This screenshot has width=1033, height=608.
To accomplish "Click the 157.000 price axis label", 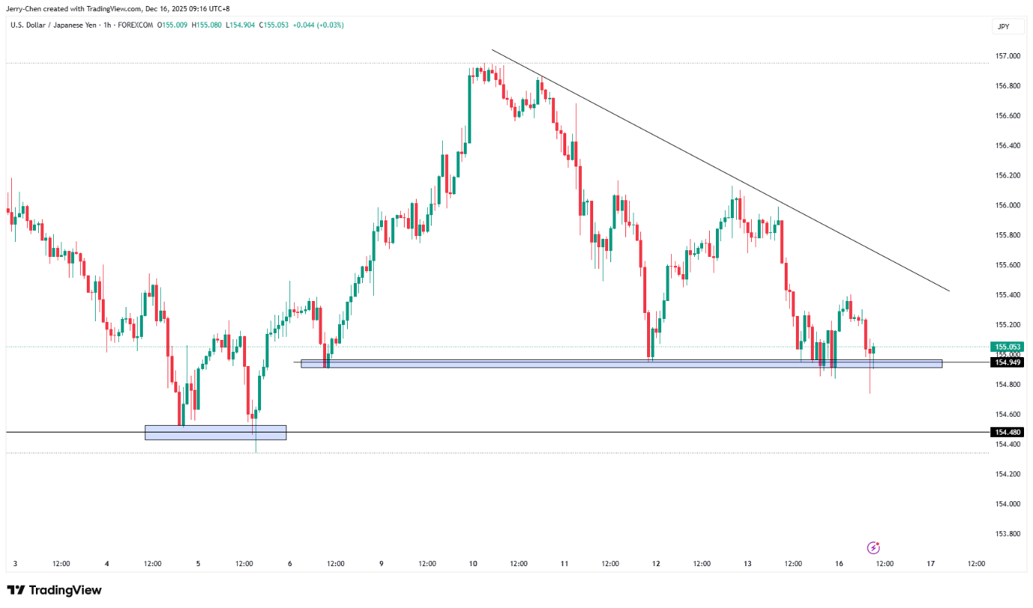I will 1008,56.
